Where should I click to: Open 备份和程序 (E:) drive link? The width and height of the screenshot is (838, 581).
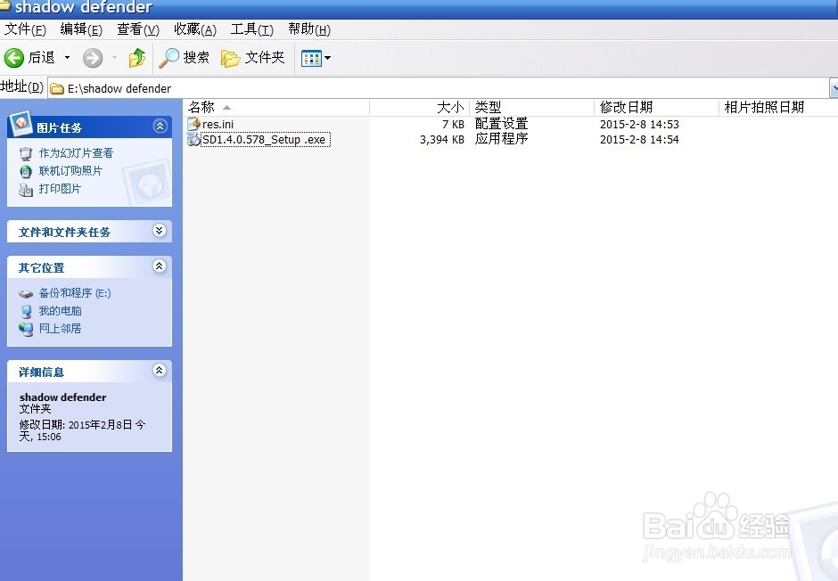(x=75, y=293)
